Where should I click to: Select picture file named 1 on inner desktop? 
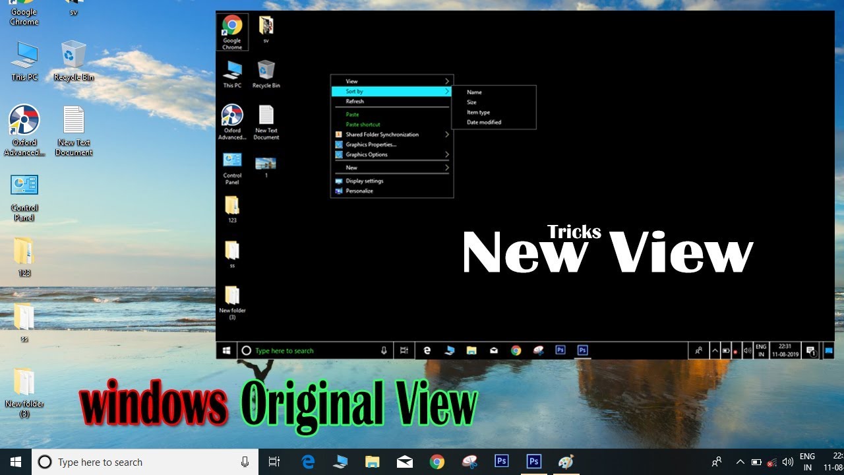coord(266,168)
